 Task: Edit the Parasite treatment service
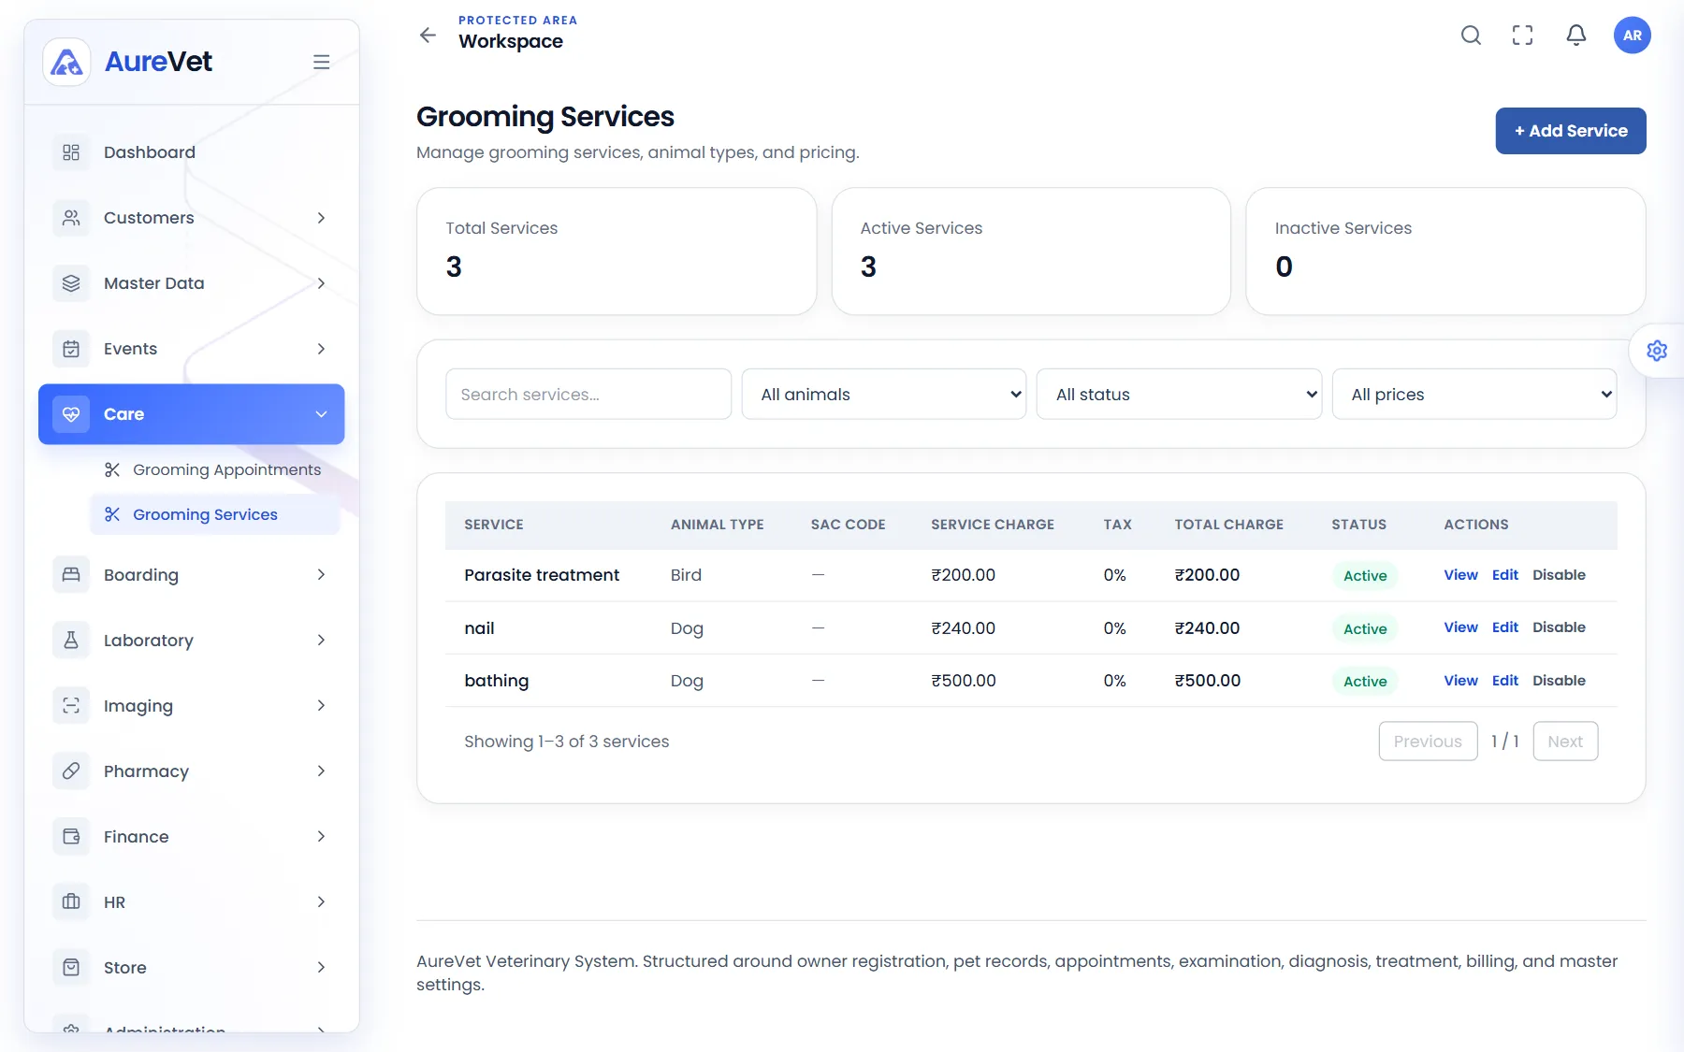(x=1505, y=575)
